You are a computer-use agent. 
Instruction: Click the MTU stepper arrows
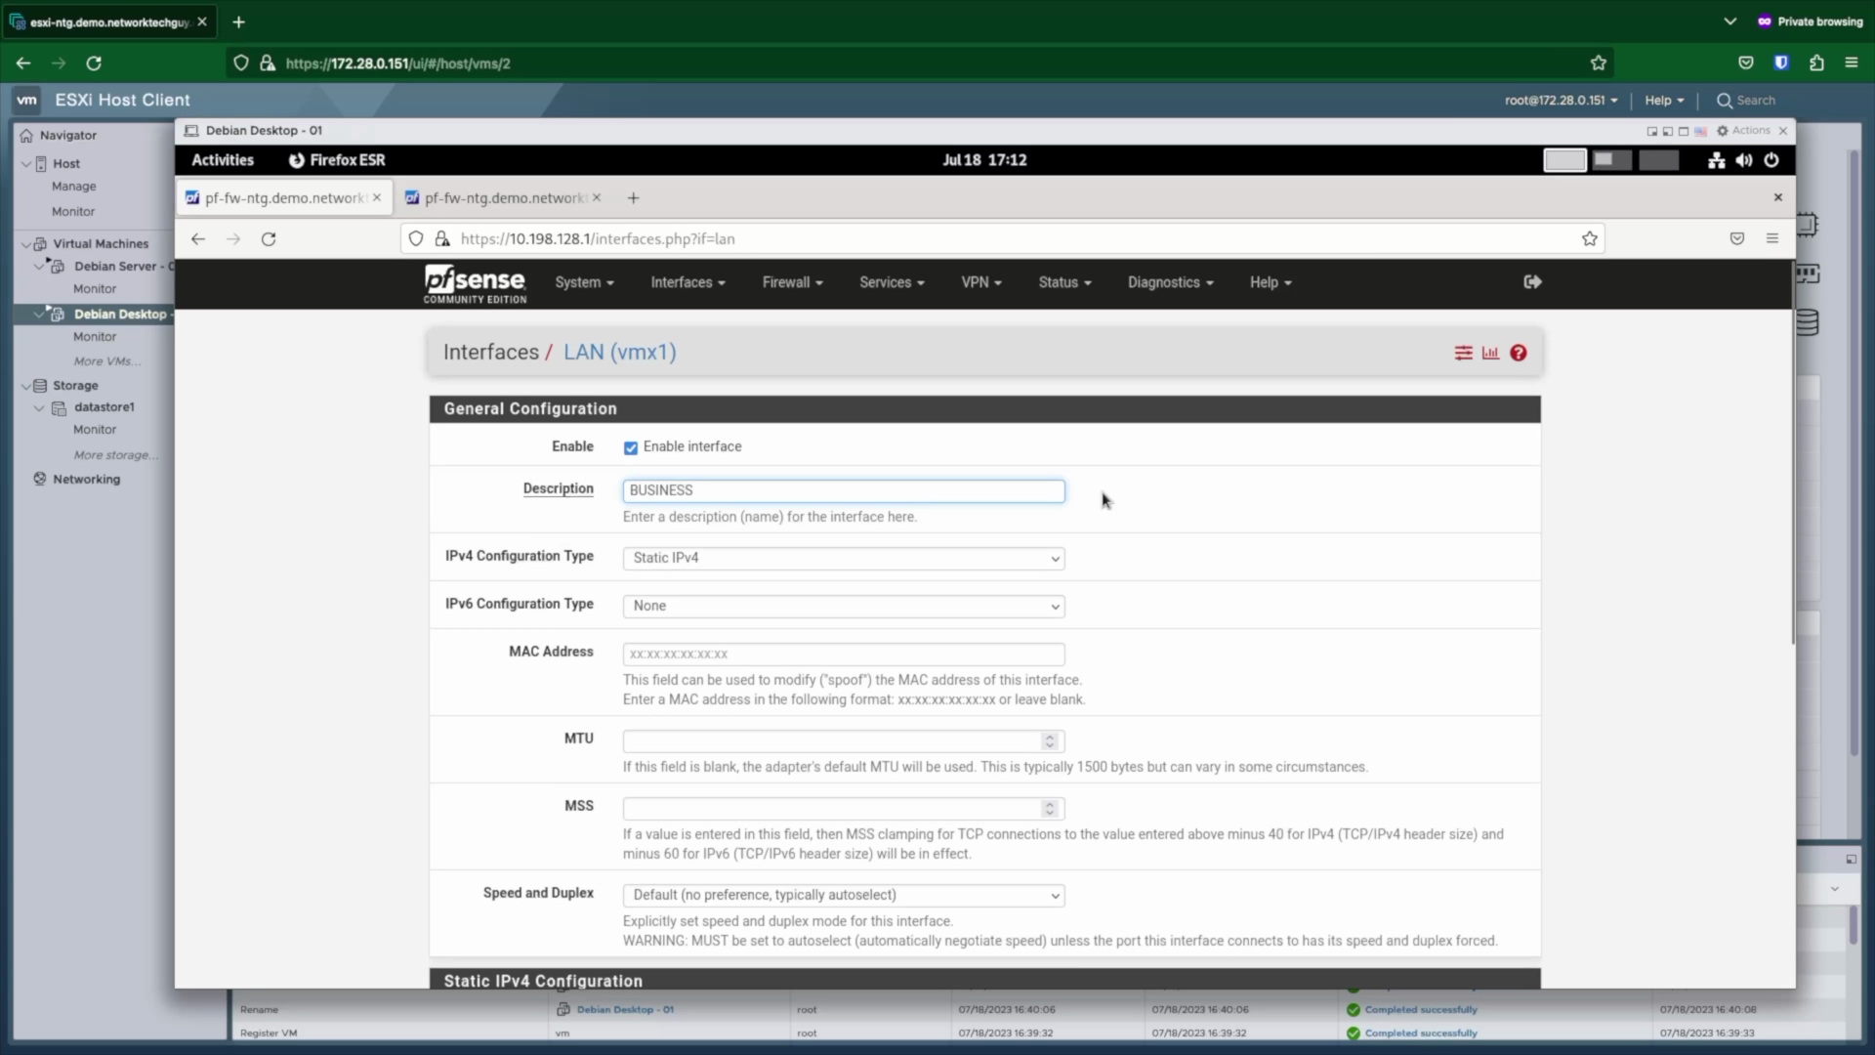coord(1050,741)
